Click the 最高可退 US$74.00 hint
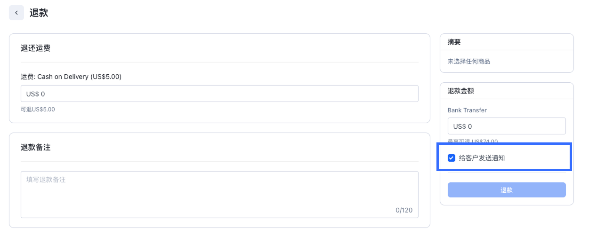613x243 pixels. 472,141
